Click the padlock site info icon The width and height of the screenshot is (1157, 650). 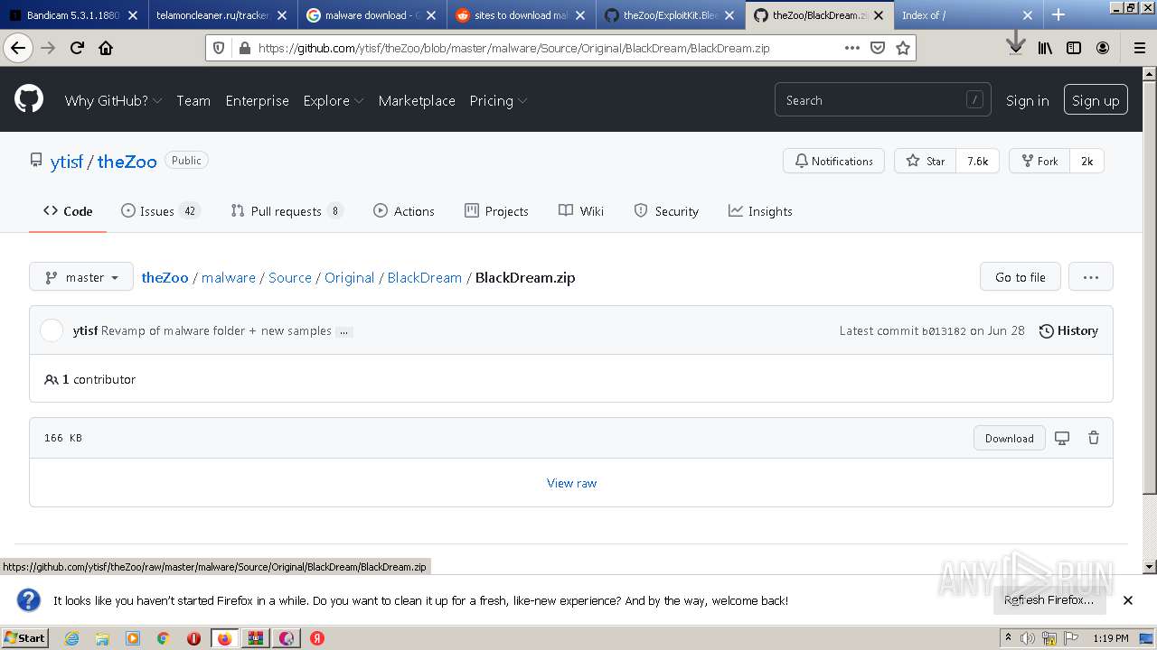[244, 48]
